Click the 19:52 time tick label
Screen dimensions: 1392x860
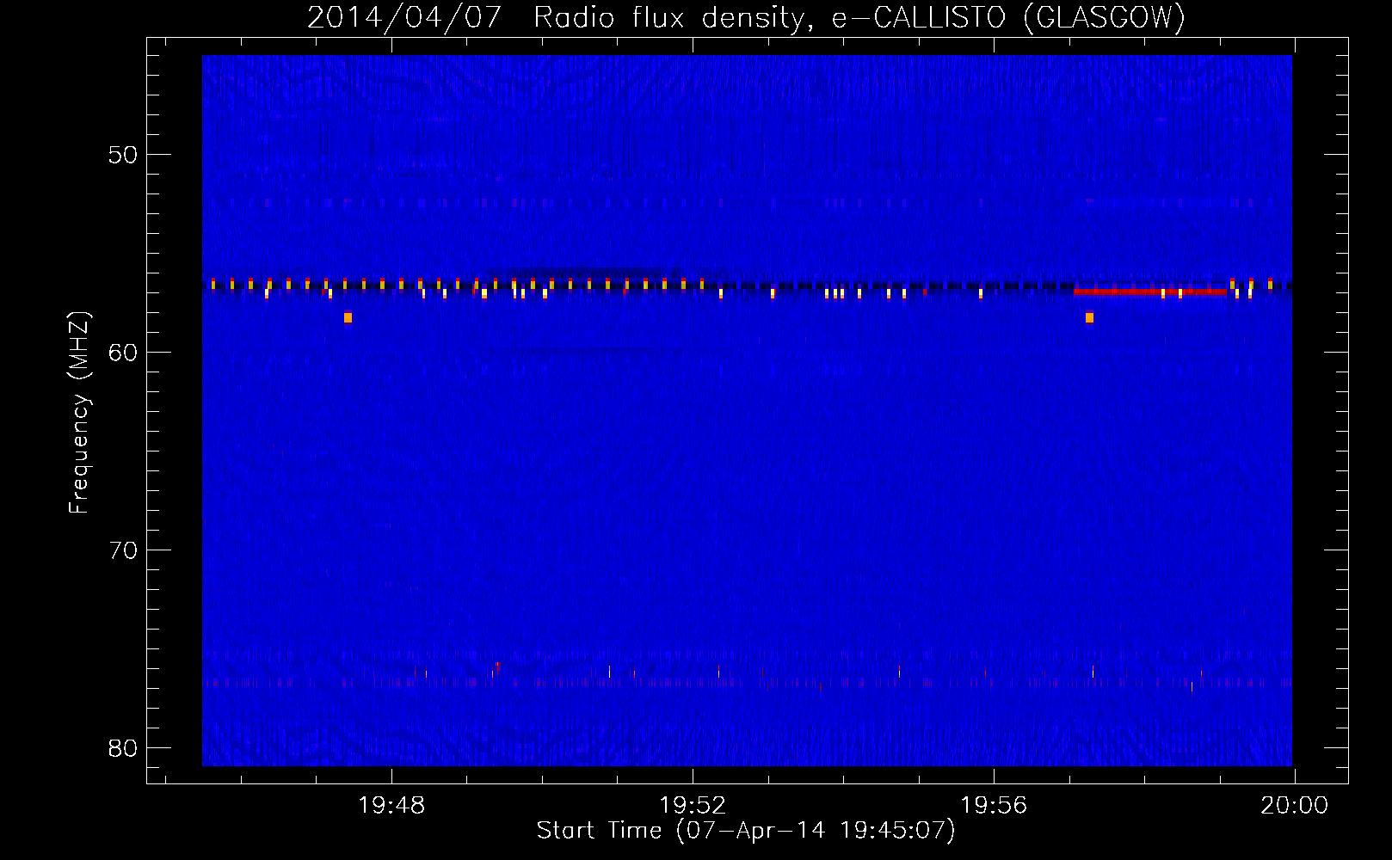(x=693, y=806)
